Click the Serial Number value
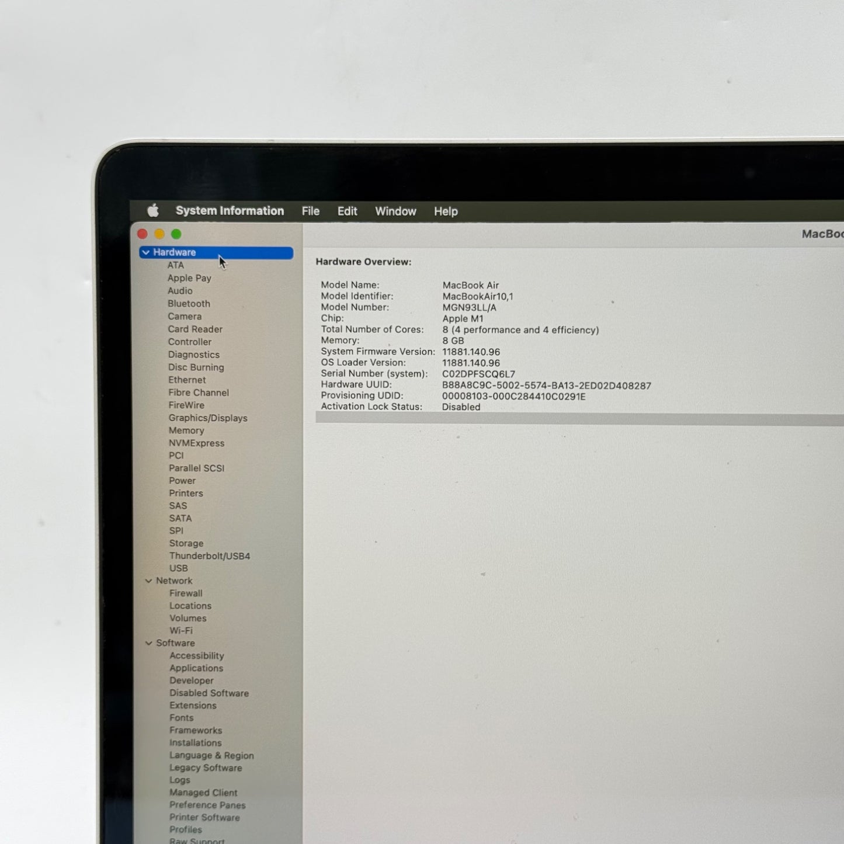The height and width of the screenshot is (844, 844). coord(478,374)
